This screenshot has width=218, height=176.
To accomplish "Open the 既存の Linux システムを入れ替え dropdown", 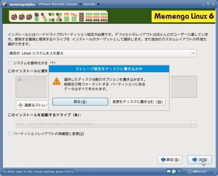I will (x=102, y=53).
